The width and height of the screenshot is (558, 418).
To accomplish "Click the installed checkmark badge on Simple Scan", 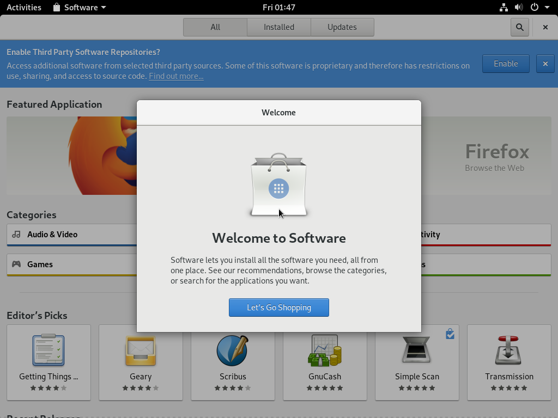I will pyautogui.click(x=450, y=334).
